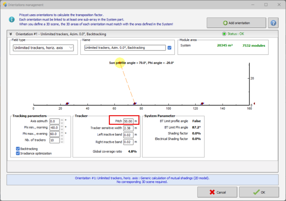This screenshot has width=286, height=201.
Task: Click the tracker marker near 75 m
Action: (x=135, y=103)
